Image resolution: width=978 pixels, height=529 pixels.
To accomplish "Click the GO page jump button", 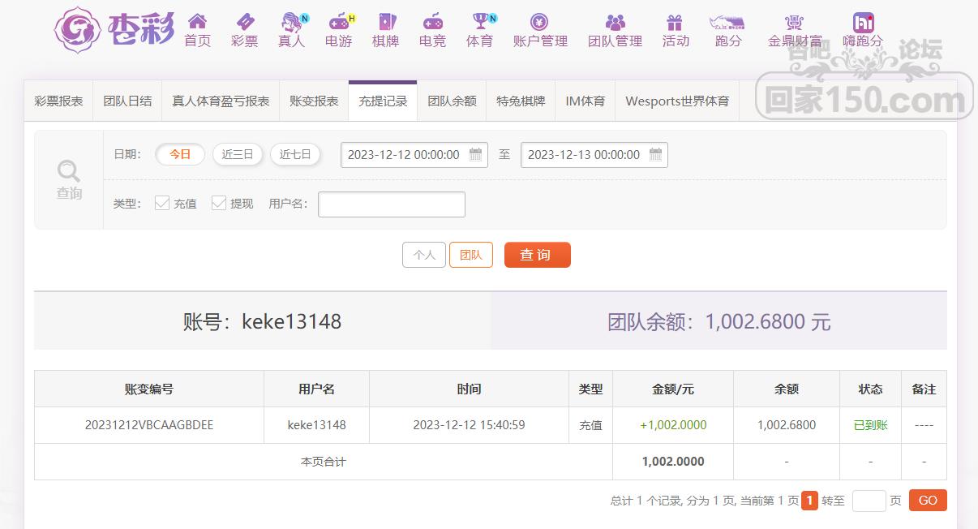I will pyautogui.click(x=927, y=501).
